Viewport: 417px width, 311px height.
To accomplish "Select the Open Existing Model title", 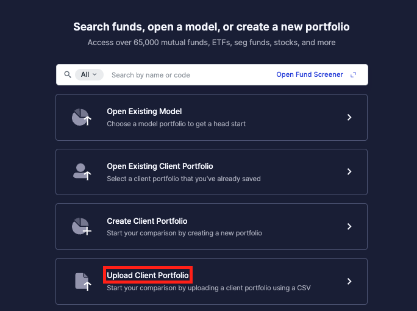I will (144, 111).
